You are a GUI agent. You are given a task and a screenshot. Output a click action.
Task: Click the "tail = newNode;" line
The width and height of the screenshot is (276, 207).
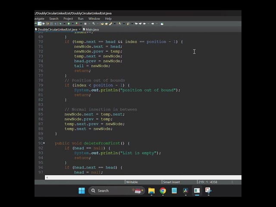(x=92, y=66)
